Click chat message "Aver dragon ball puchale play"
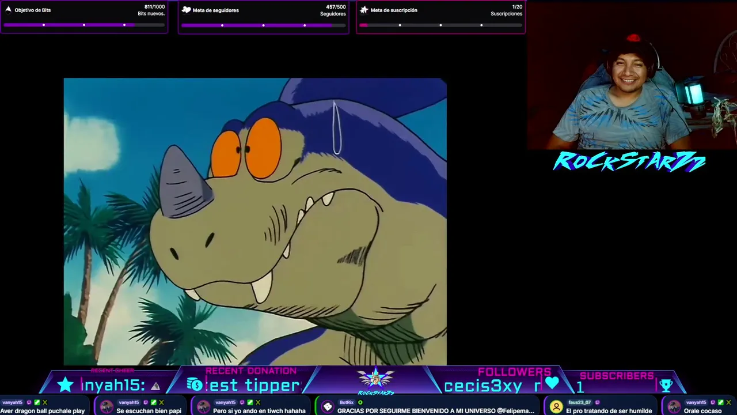 43,411
